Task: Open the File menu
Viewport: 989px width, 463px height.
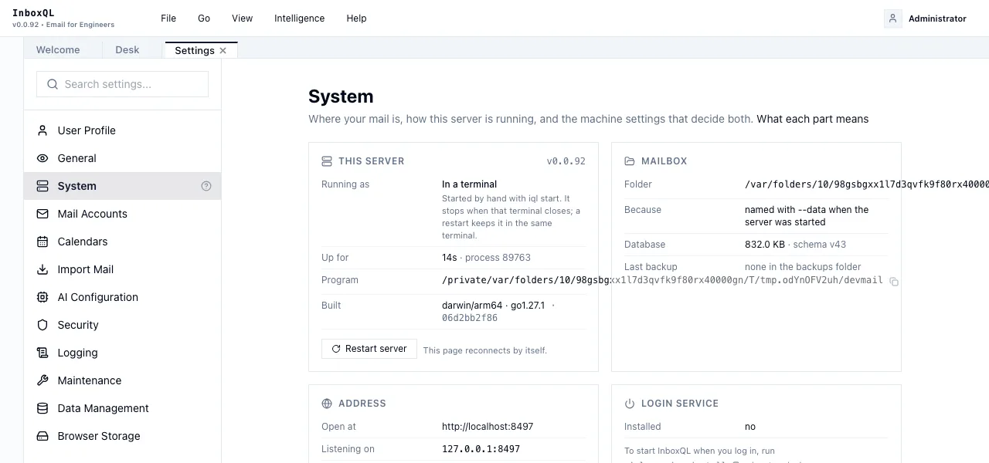Action: click(168, 19)
